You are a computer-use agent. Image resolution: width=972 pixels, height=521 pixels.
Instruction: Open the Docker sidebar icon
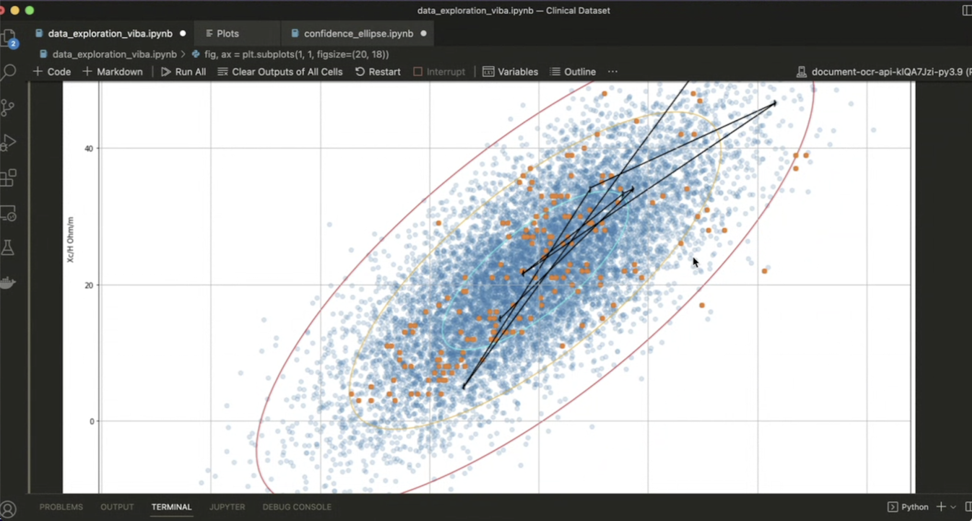tap(8, 282)
